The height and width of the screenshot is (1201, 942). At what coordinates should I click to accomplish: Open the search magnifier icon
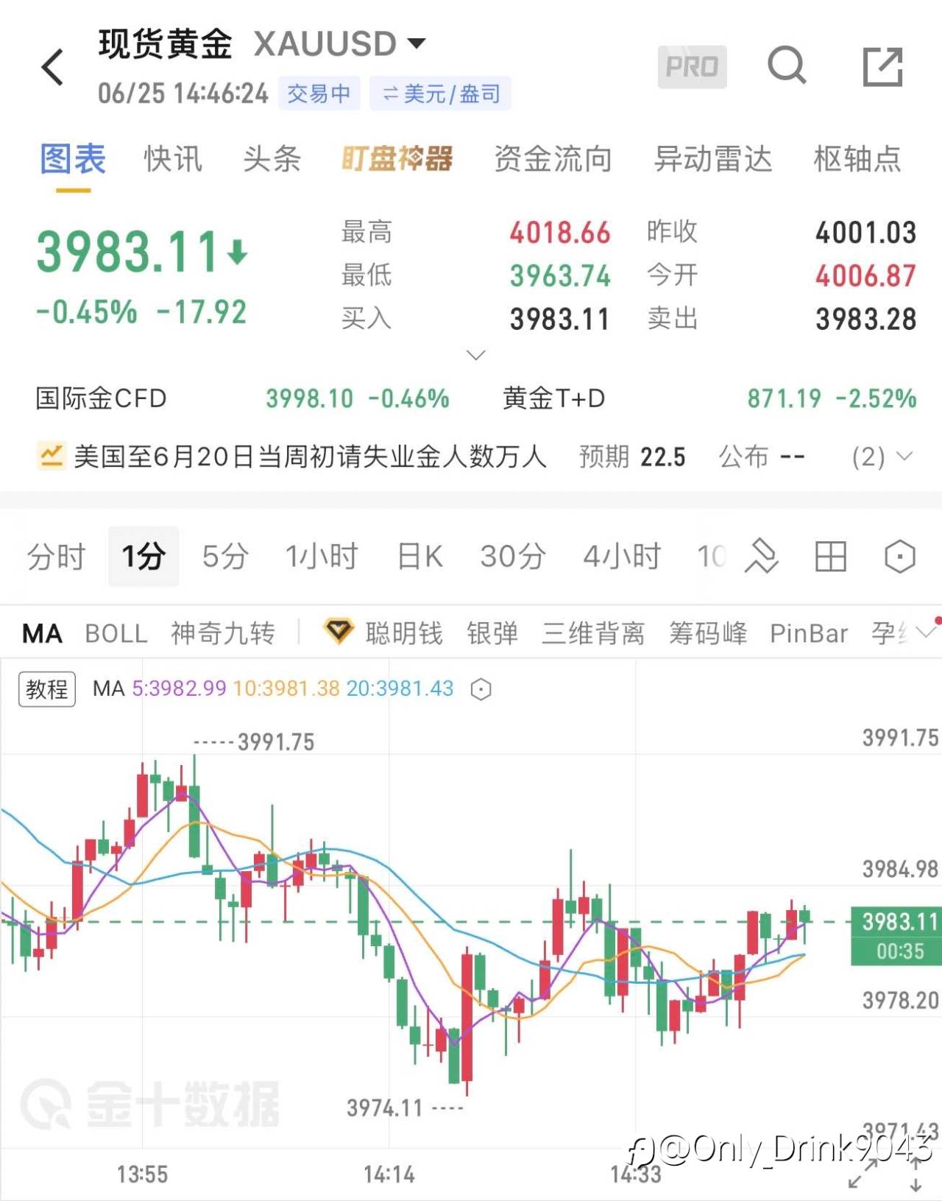(x=787, y=66)
